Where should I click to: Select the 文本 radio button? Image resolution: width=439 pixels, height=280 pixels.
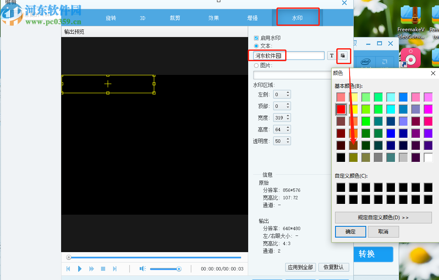[x=256, y=46]
